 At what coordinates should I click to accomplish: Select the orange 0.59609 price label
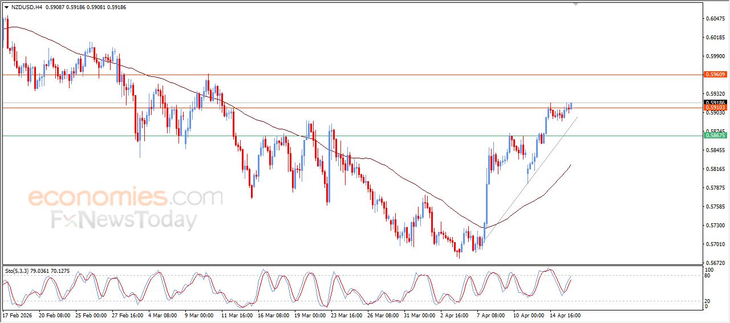pos(715,75)
